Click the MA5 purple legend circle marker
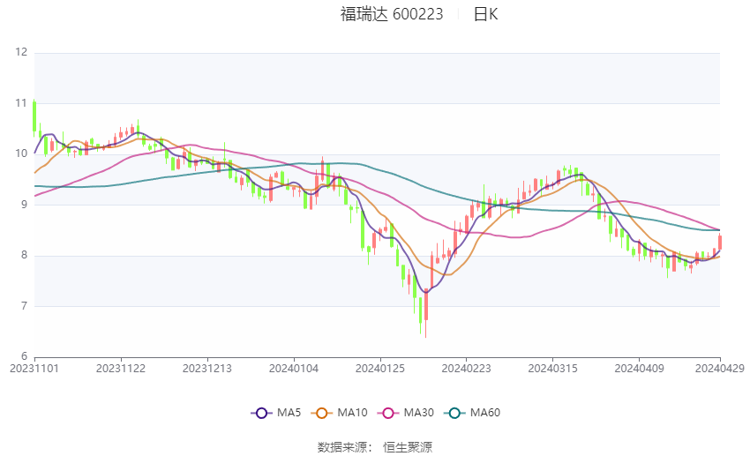Screen dimensions: 750x456 (x=260, y=412)
